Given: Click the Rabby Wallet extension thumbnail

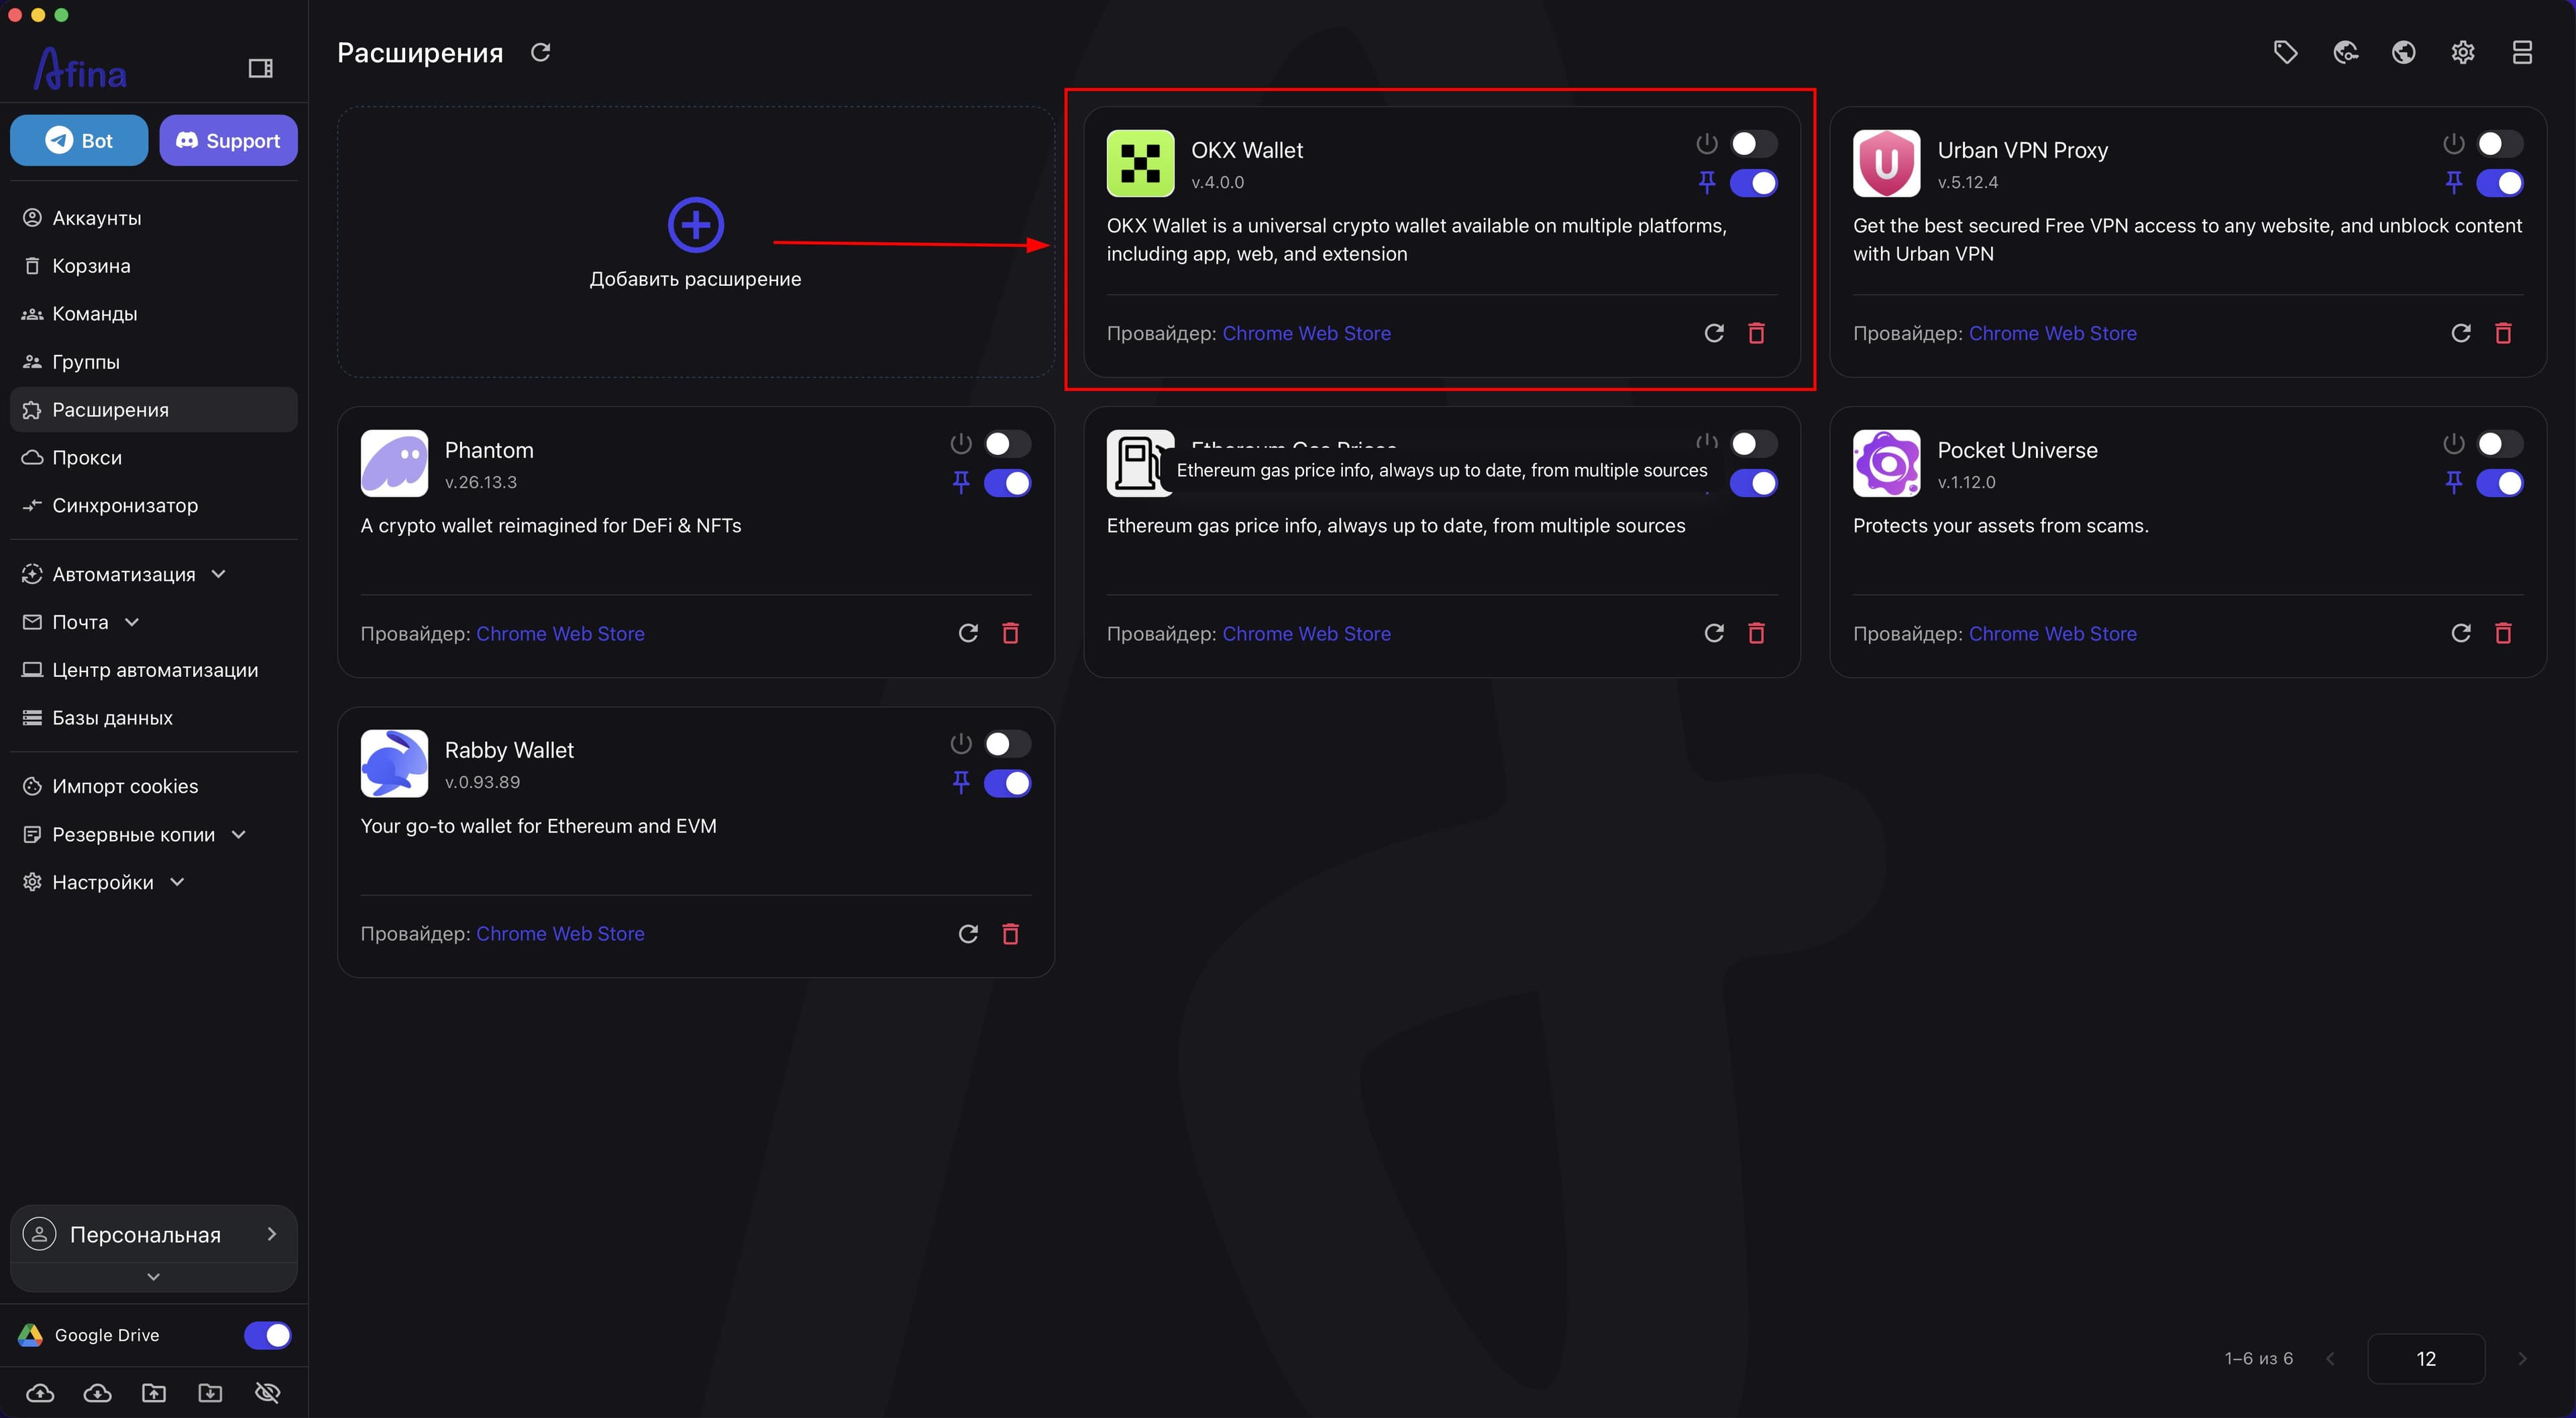Looking at the screenshot, I should coord(394,763).
